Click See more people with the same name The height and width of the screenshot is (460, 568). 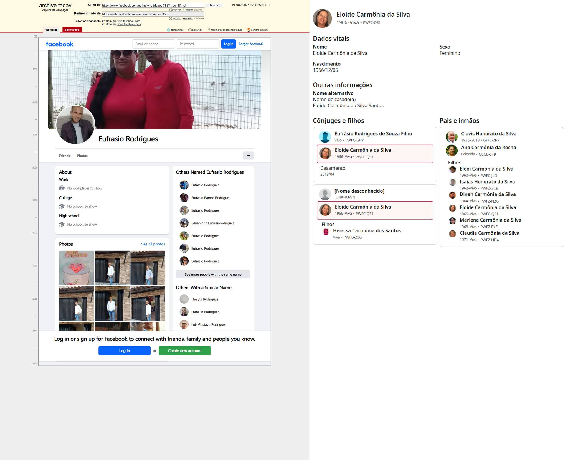[213, 274]
